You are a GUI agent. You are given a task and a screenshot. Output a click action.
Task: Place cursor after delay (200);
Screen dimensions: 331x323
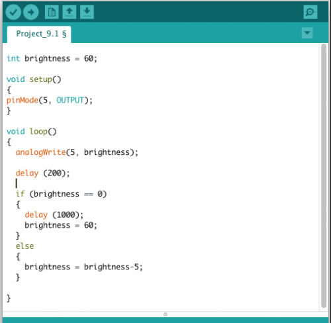[70, 173]
